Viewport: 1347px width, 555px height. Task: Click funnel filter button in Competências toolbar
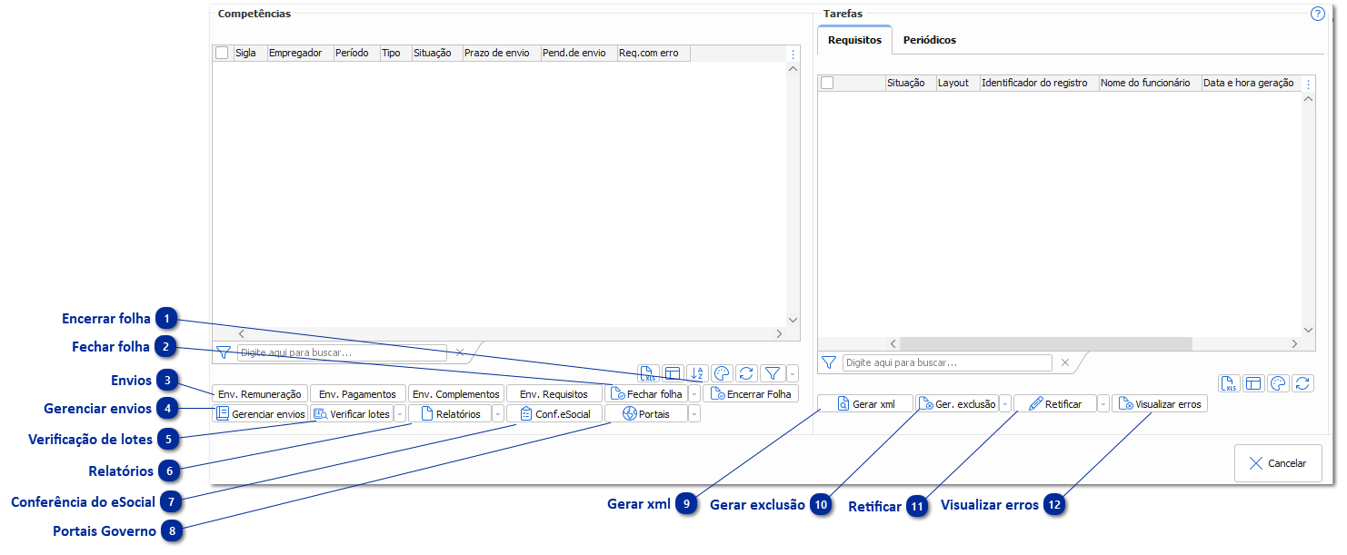(772, 372)
